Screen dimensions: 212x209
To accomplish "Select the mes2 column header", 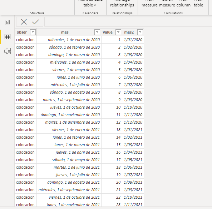I will tap(129, 32).
